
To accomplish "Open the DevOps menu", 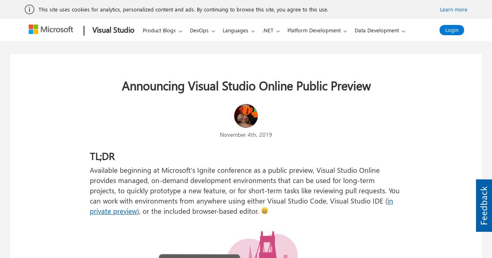I will tap(199, 31).
